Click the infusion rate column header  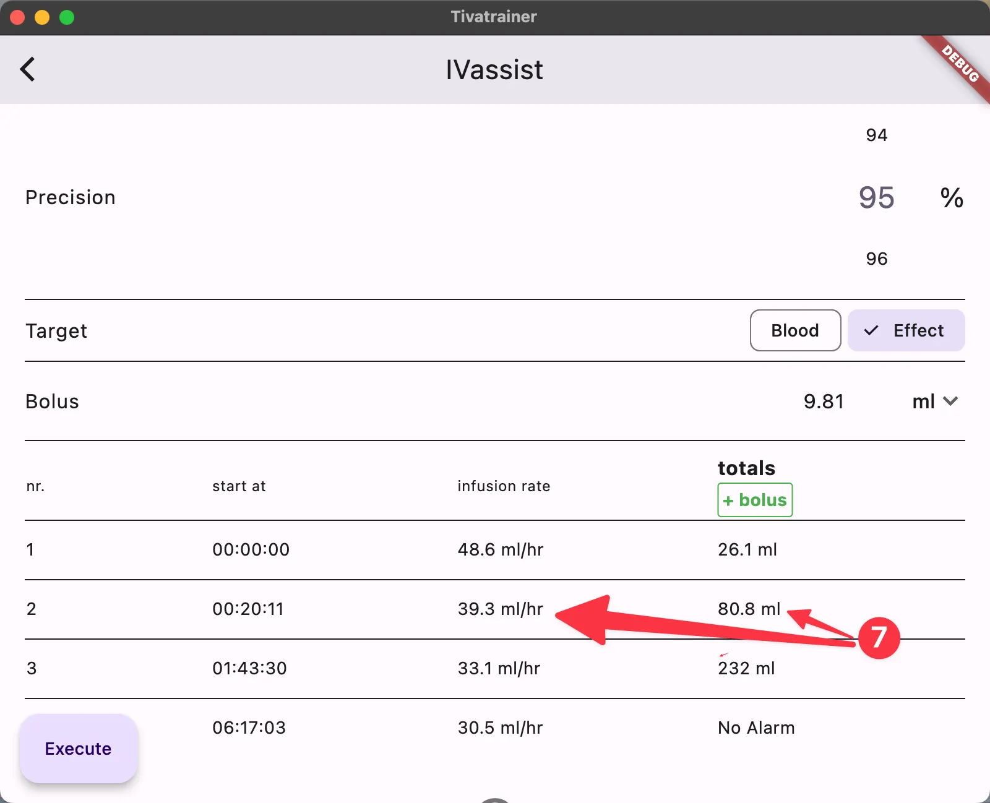pos(504,486)
